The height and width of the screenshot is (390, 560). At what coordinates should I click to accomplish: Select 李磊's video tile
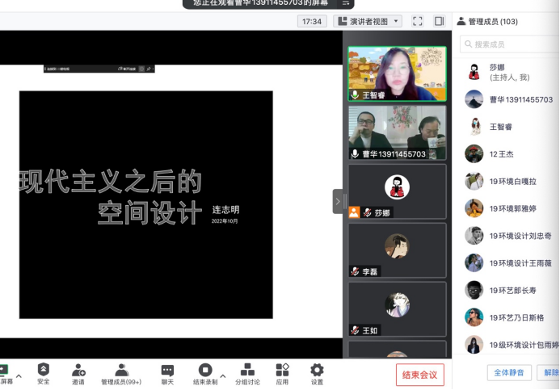click(x=397, y=250)
